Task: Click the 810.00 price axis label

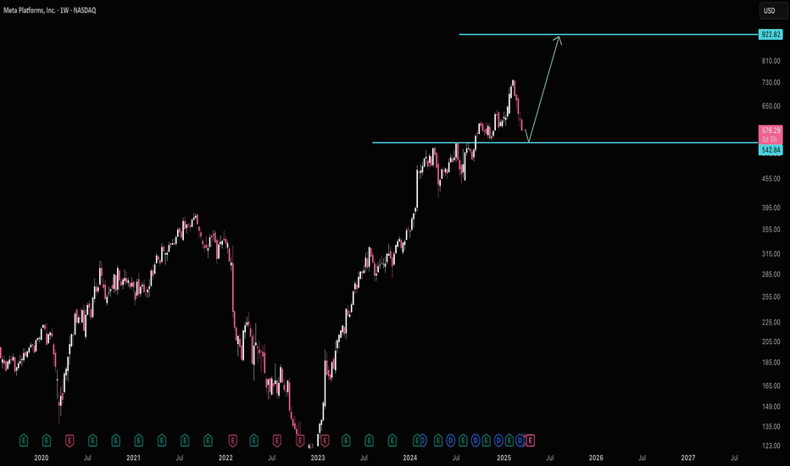Action: click(771, 61)
